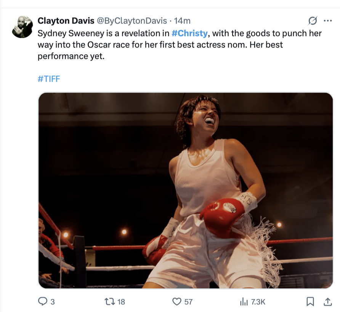The width and height of the screenshot is (340, 312).
Task: Click the reply count 3
Action: click(x=53, y=302)
